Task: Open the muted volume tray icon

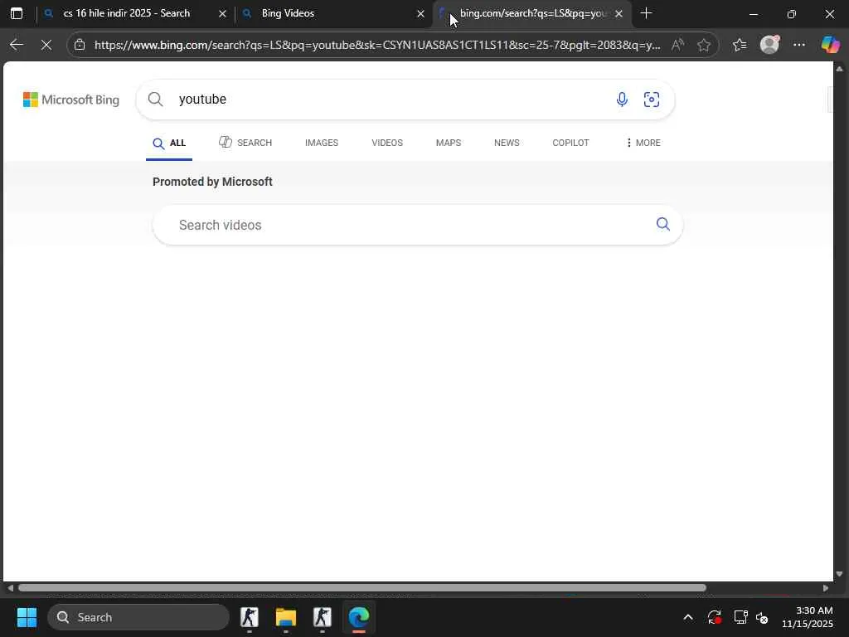Action: pyautogui.click(x=762, y=617)
